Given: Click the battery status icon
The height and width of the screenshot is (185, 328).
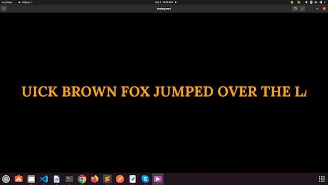Looking at the screenshot, I should coord(321,2).
